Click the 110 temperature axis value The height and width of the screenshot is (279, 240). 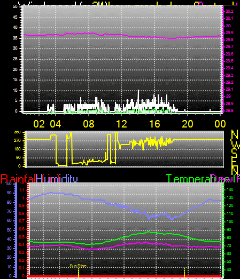point(230,213)
